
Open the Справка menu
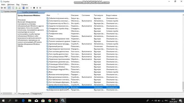[24, 5]
